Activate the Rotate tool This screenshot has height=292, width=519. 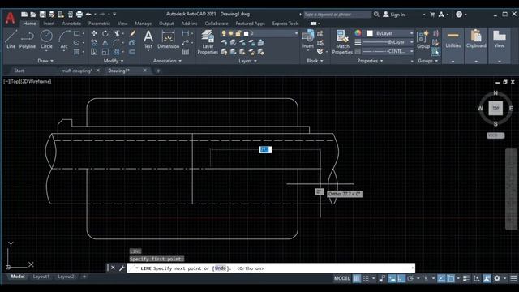[105, 33]
